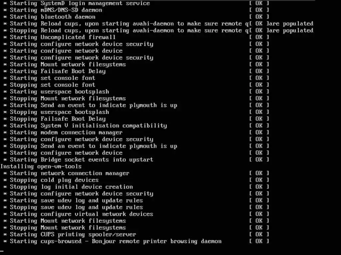Select the "Starting mDNS/DNS-SD daemon" line
341x255 pixels.
pos(56,10)
